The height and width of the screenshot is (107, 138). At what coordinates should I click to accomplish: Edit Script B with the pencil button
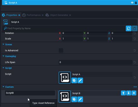coord(80,99)
